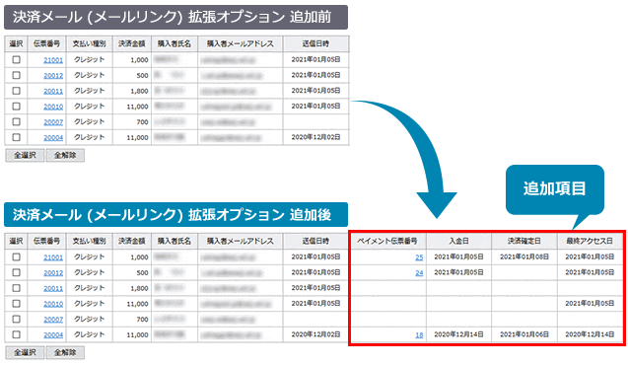Click the 最終アクセス日 column header
The height and width of the screenshot is (365, 628).
[x=590, y=241]
